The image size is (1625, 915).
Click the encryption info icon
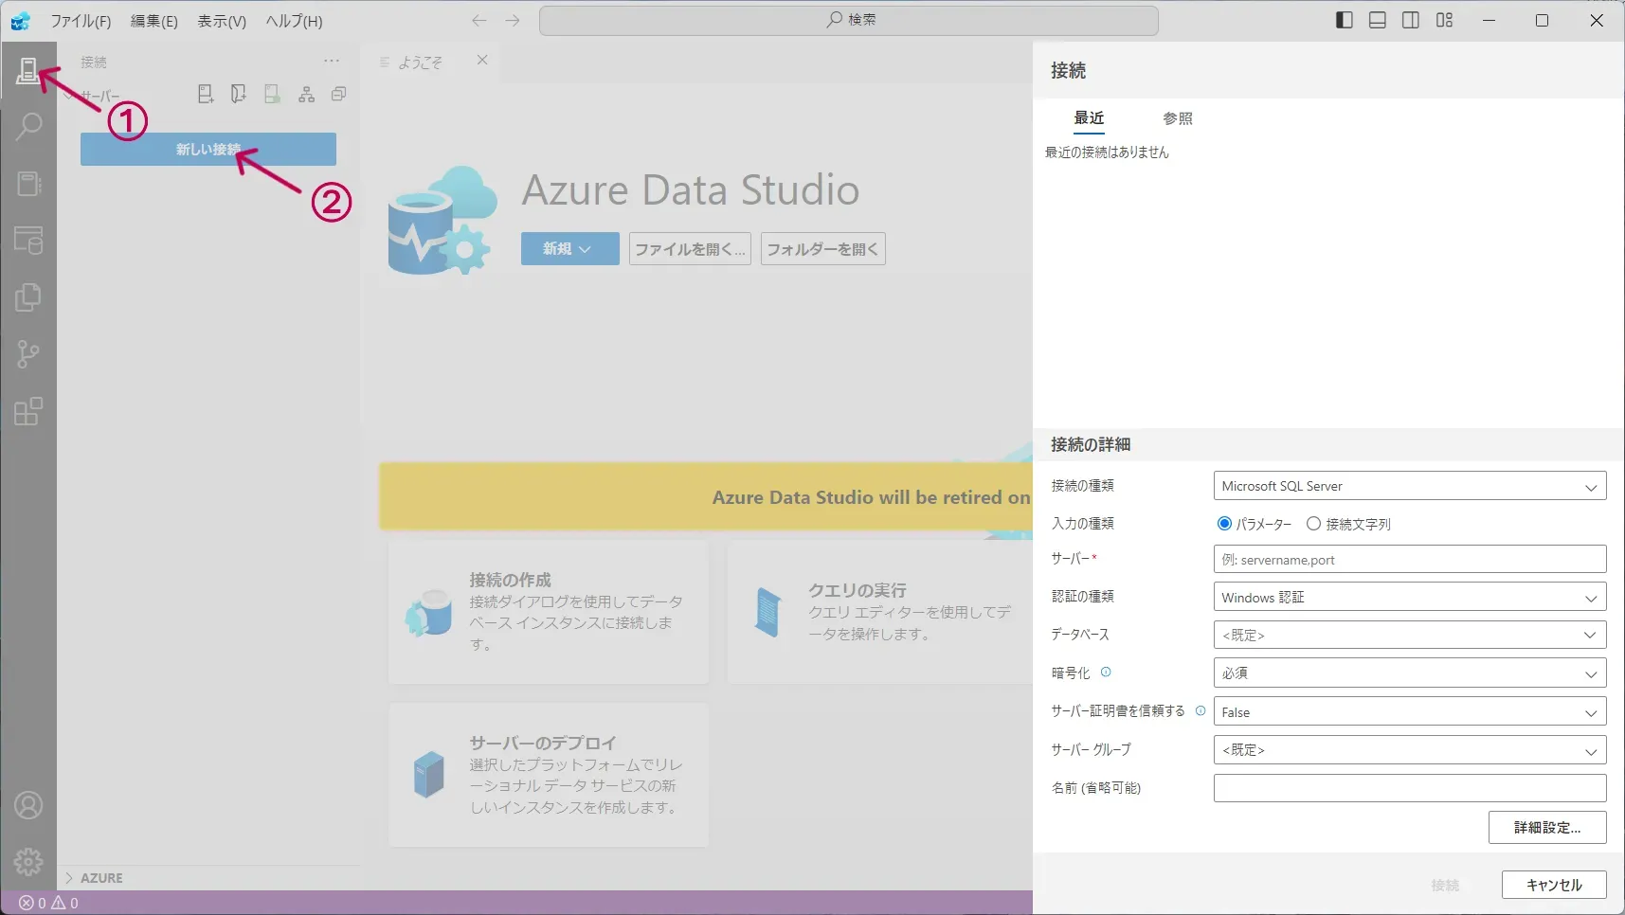coord(1106,673)
